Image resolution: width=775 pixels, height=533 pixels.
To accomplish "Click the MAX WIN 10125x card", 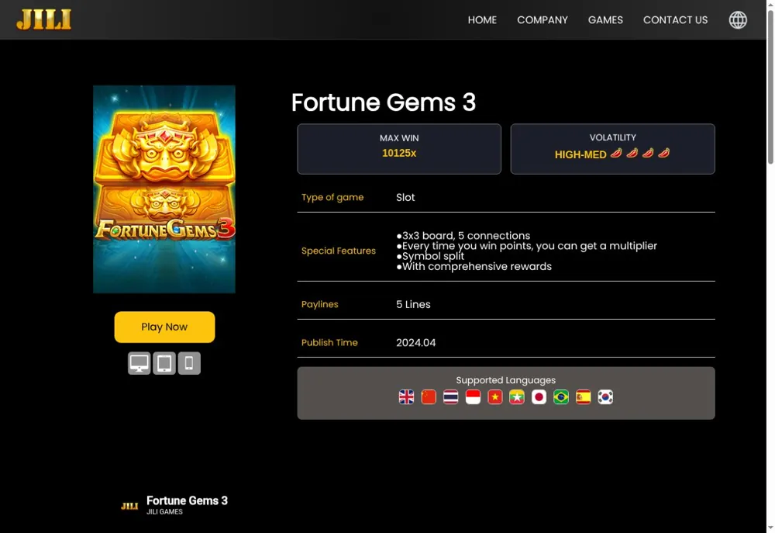I will [x=399, y=149].
